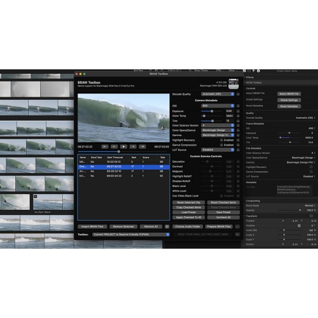Open the filter/color inspector icon in Final Cut
This screenshot has height=318, width=318.
[x=254, y=71]
